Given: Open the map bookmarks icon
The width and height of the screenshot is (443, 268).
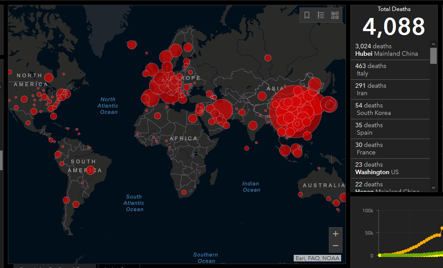Looking at the screenshot, I should 307,15.
